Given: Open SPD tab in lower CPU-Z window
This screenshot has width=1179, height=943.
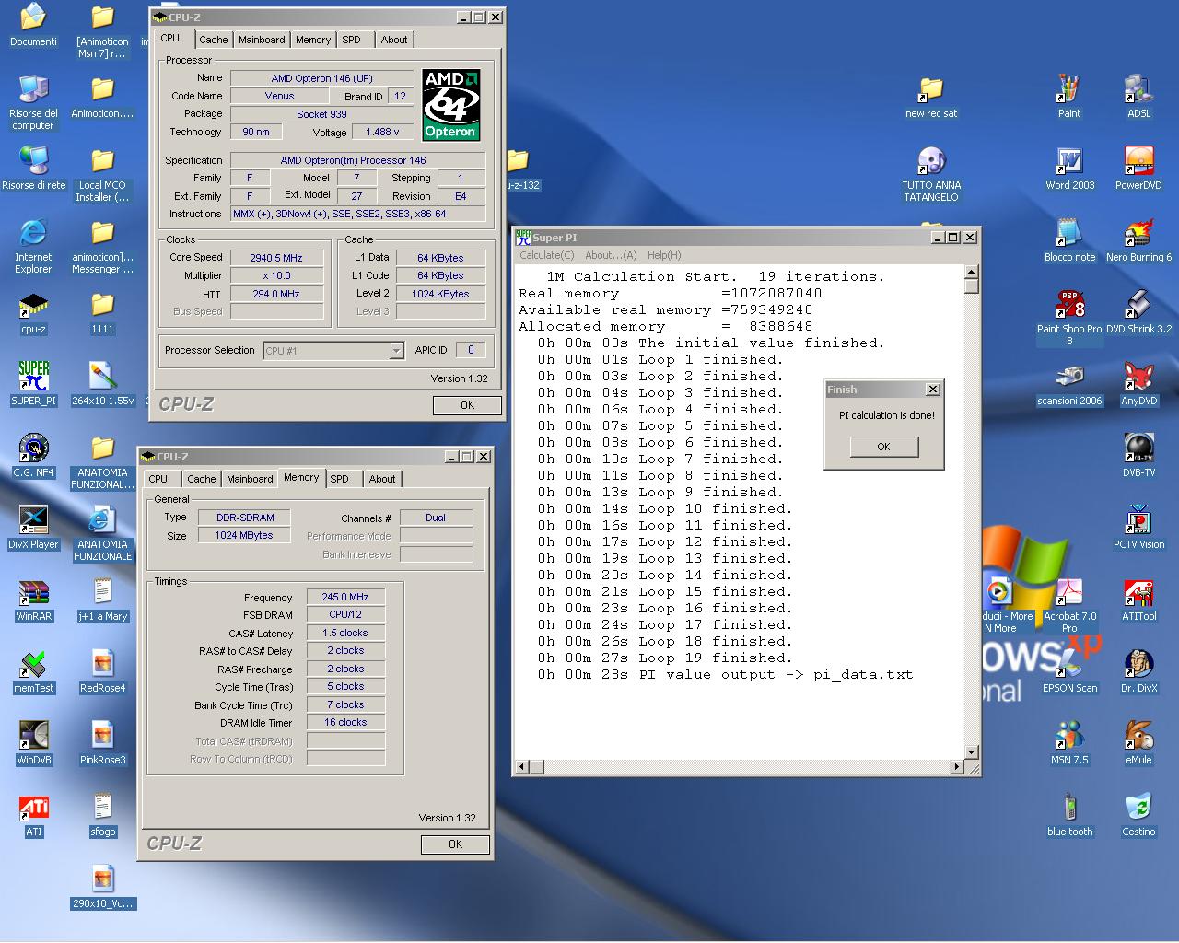Looking at the screenshot, I should click(339, 479).
